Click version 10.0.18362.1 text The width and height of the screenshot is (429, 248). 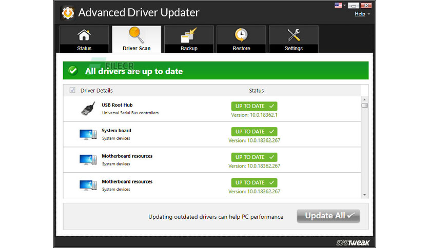254,115
